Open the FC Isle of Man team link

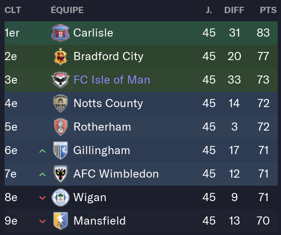click(112, 80)
